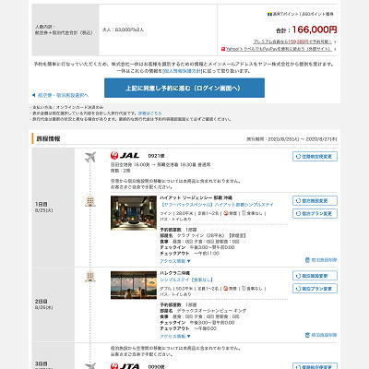This screenshot has width=369, height=369.
Task: Change the Halekulani stay plan
Action: click(315, 289)
